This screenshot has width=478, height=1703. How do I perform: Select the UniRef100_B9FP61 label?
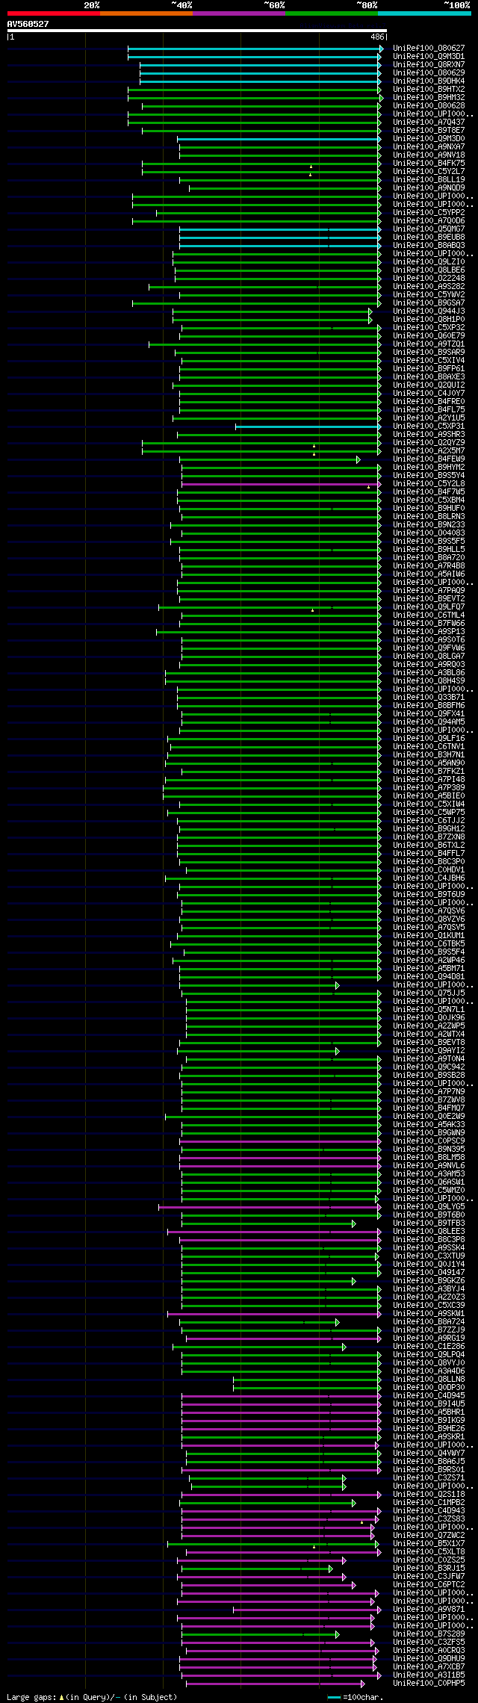click(x=429, y=369)
